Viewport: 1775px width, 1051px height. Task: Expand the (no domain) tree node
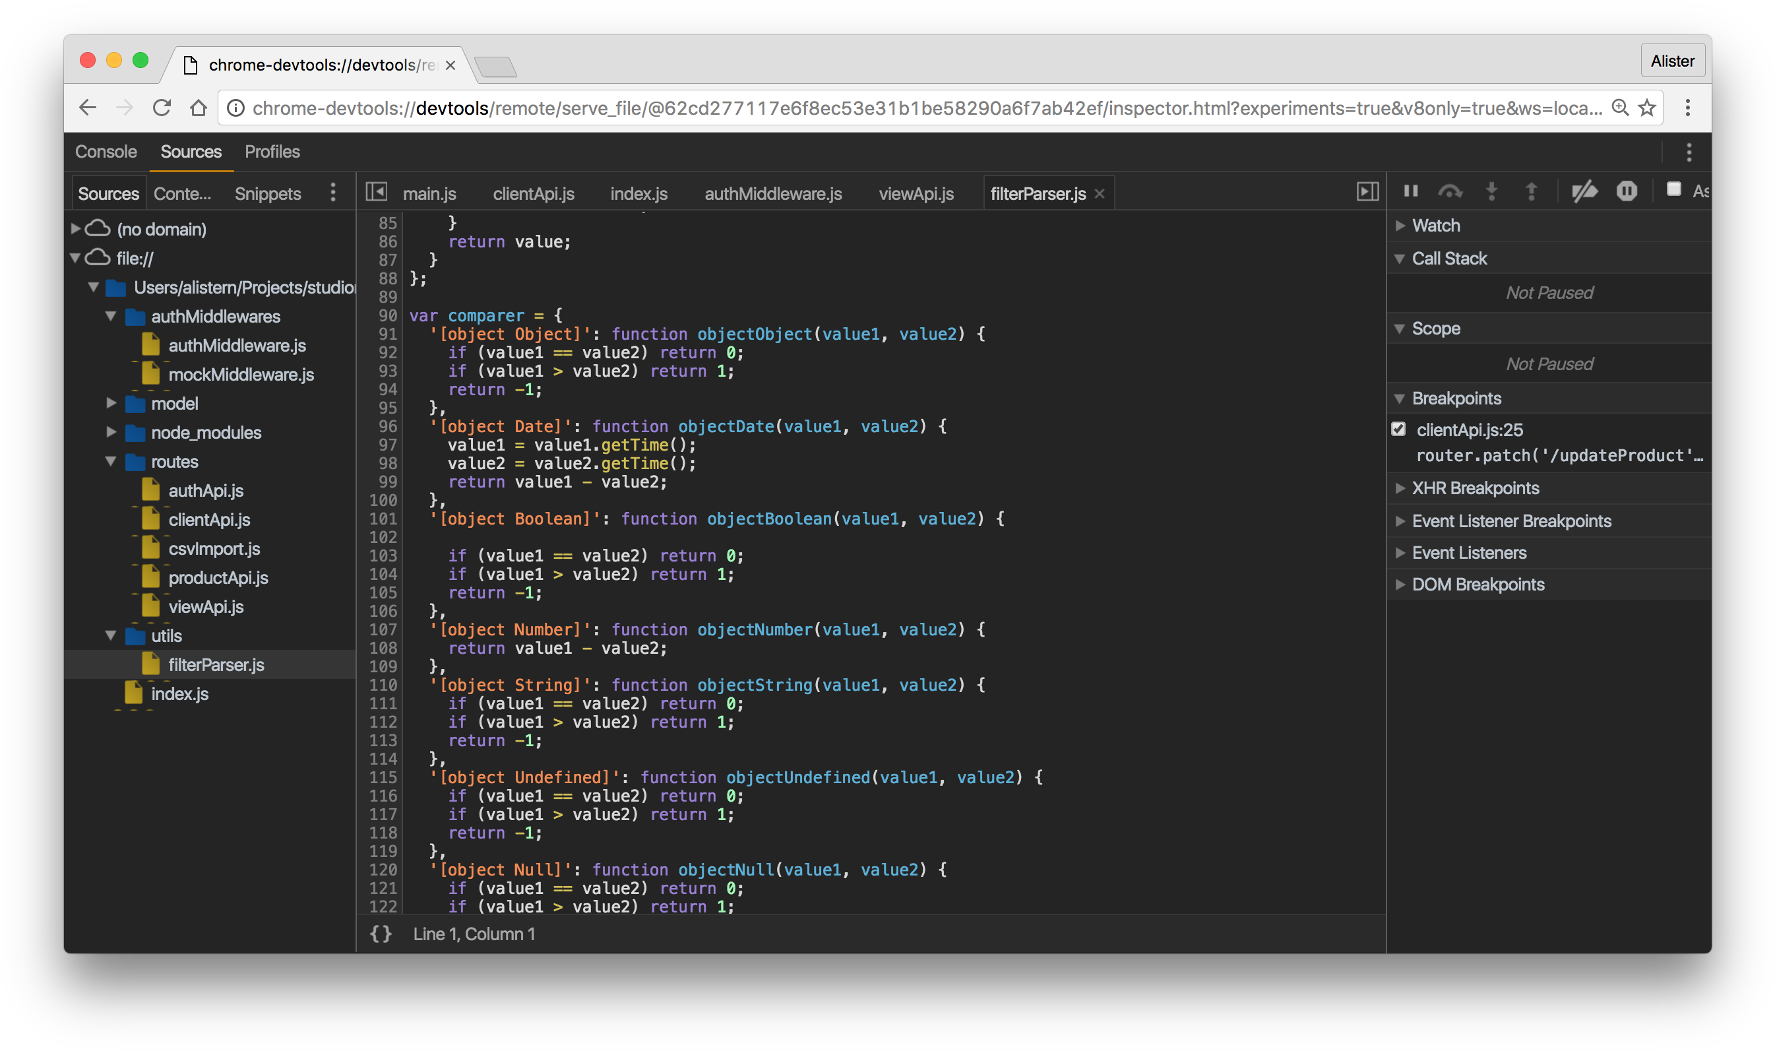(x=75, y=229)
